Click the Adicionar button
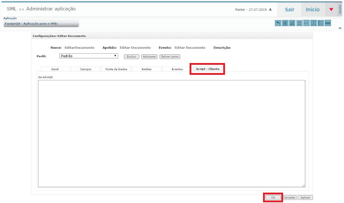This screenshot has height=203, width=344. click(149, 57)
